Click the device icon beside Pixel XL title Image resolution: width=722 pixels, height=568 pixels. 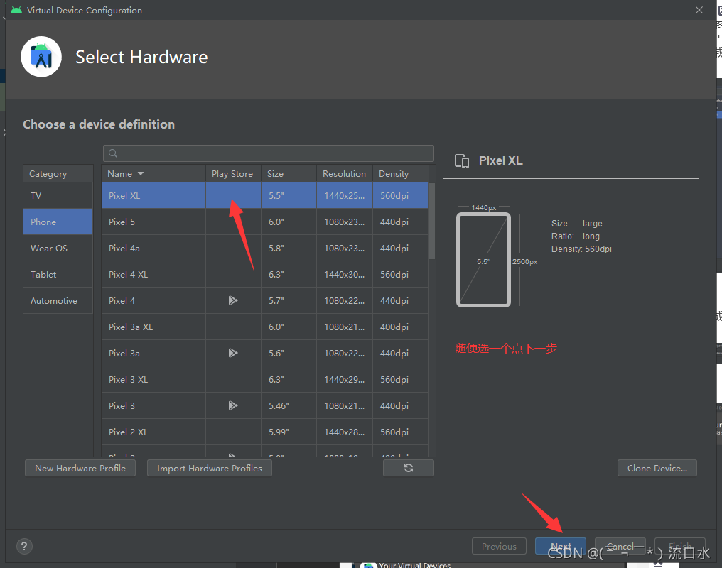(x=462, y=161)
